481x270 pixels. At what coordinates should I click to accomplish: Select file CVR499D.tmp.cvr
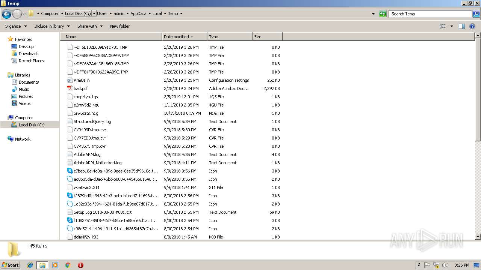click(x=90, y=130)
